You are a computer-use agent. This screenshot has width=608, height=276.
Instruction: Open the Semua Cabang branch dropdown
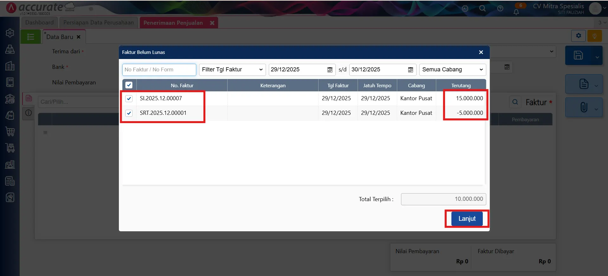tap(452, 70)
